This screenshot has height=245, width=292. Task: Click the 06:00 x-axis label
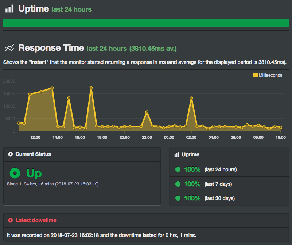tap(236, 137)
